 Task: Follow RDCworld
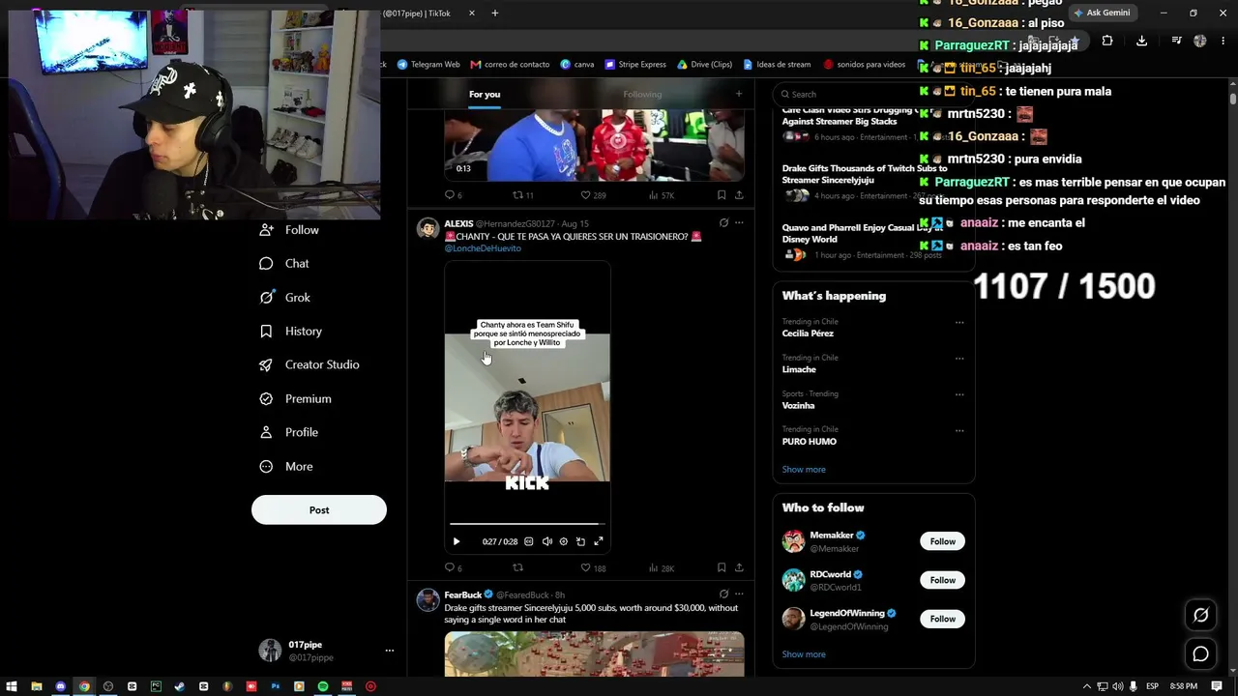click(942, 580)
